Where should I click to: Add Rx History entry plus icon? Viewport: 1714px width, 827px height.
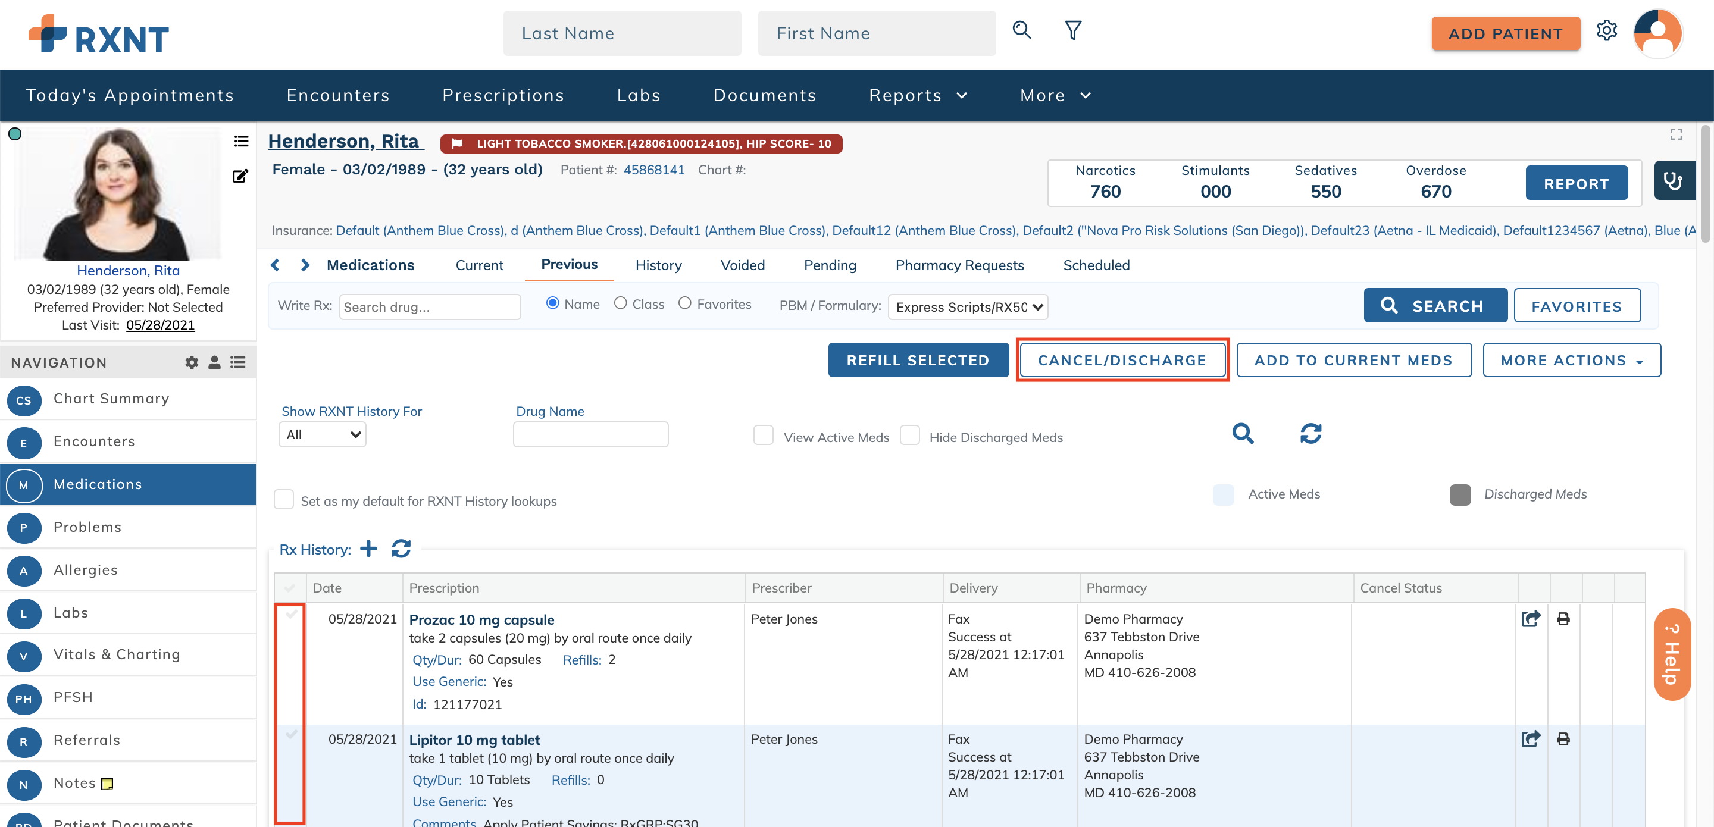point(368,548)
